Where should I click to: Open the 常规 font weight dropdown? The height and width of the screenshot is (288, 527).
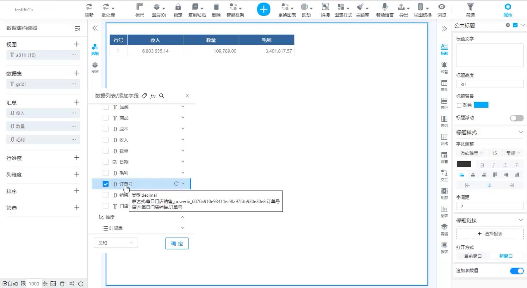coord(513,153)
